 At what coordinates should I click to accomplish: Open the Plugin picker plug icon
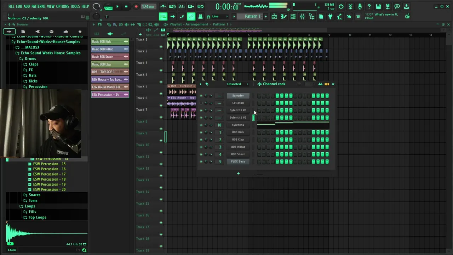[330, 16]
